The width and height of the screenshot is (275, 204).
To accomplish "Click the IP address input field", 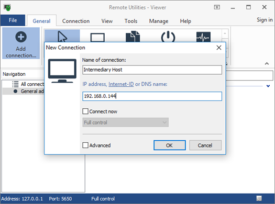I will coord(152,96).
